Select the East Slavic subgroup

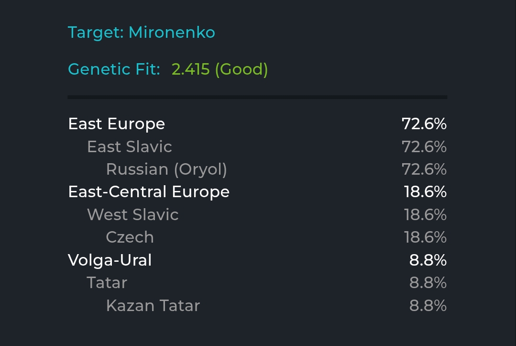coord(129,146)
